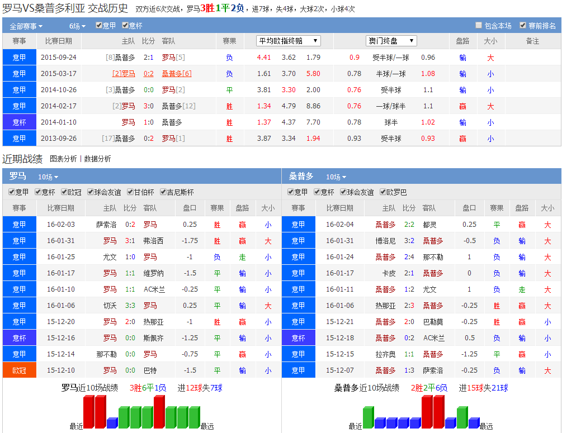Toggle 球会友谊 filter in 罗马 panel
Image resolution: width=562 pixels, height=433 pixels.
[91, 192]
